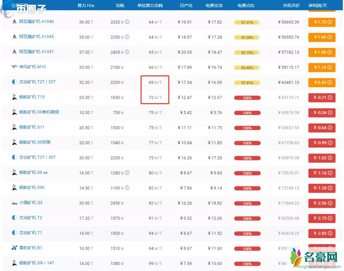
Task: Click the 91.31% electricity ratio bar
Action: pyautogui.click(x=247, y=22)
